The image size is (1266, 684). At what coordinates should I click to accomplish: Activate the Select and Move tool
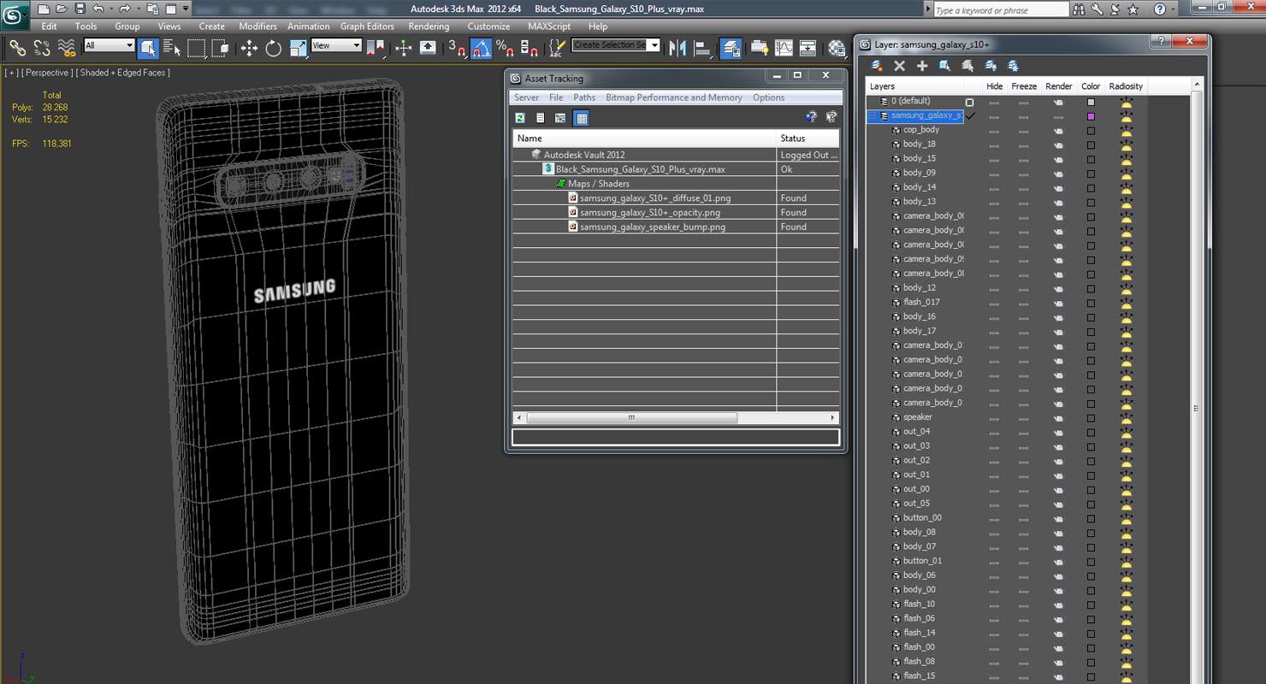pyautogui.click(x=249, y=48)
